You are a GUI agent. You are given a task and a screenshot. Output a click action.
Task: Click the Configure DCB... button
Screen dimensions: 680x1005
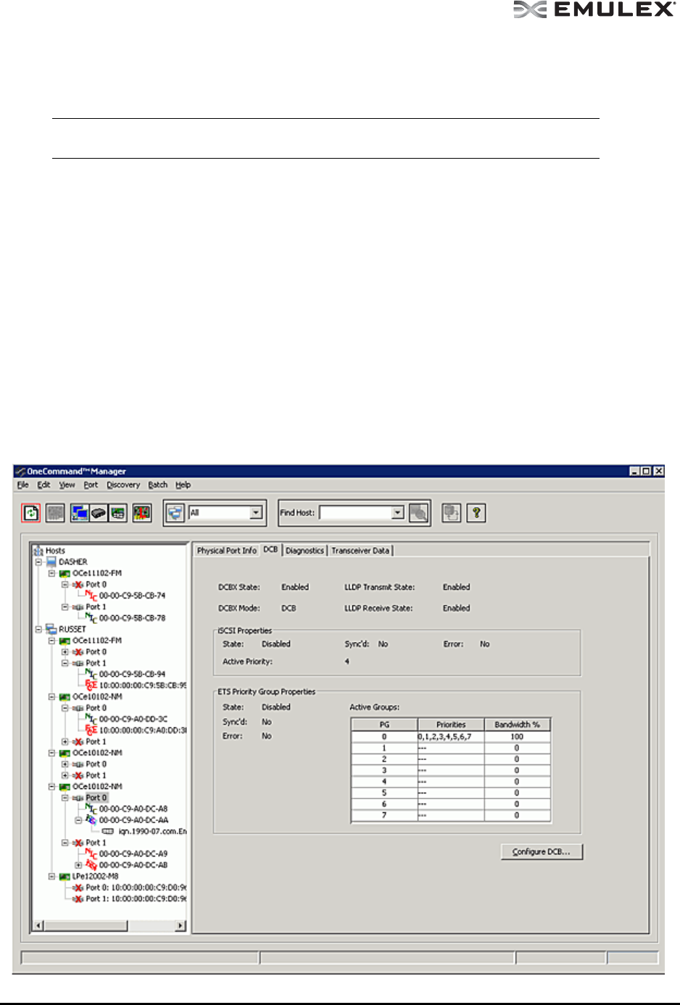click(x=542, y=852)
